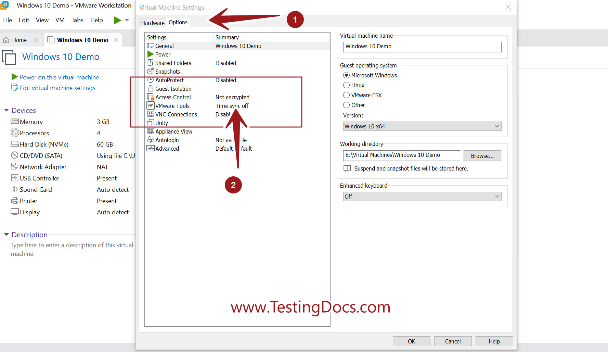Click the Sound Card icon in Devices
608x352 pixels.
(14, 189)
